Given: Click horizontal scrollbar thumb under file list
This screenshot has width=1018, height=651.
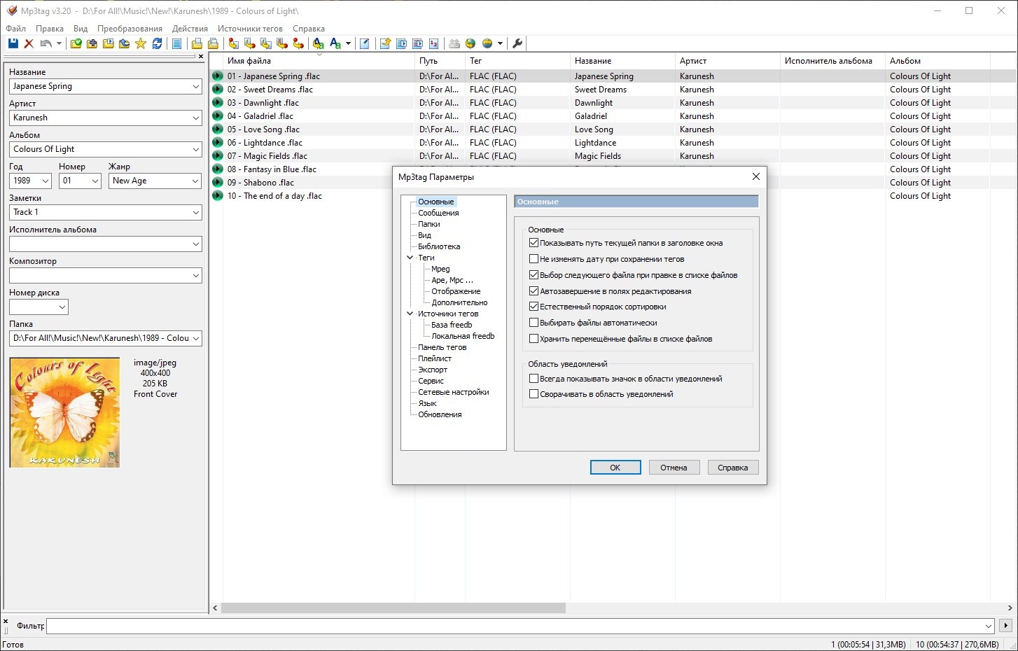Looking at the screenshot, I should [393, 608].
